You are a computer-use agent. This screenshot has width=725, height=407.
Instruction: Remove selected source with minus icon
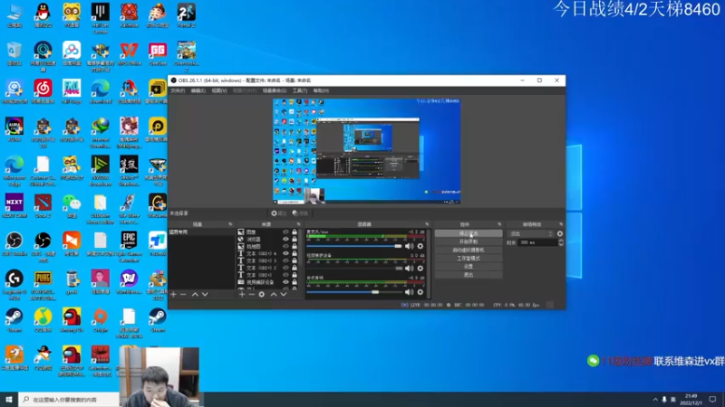click(252, 294)
